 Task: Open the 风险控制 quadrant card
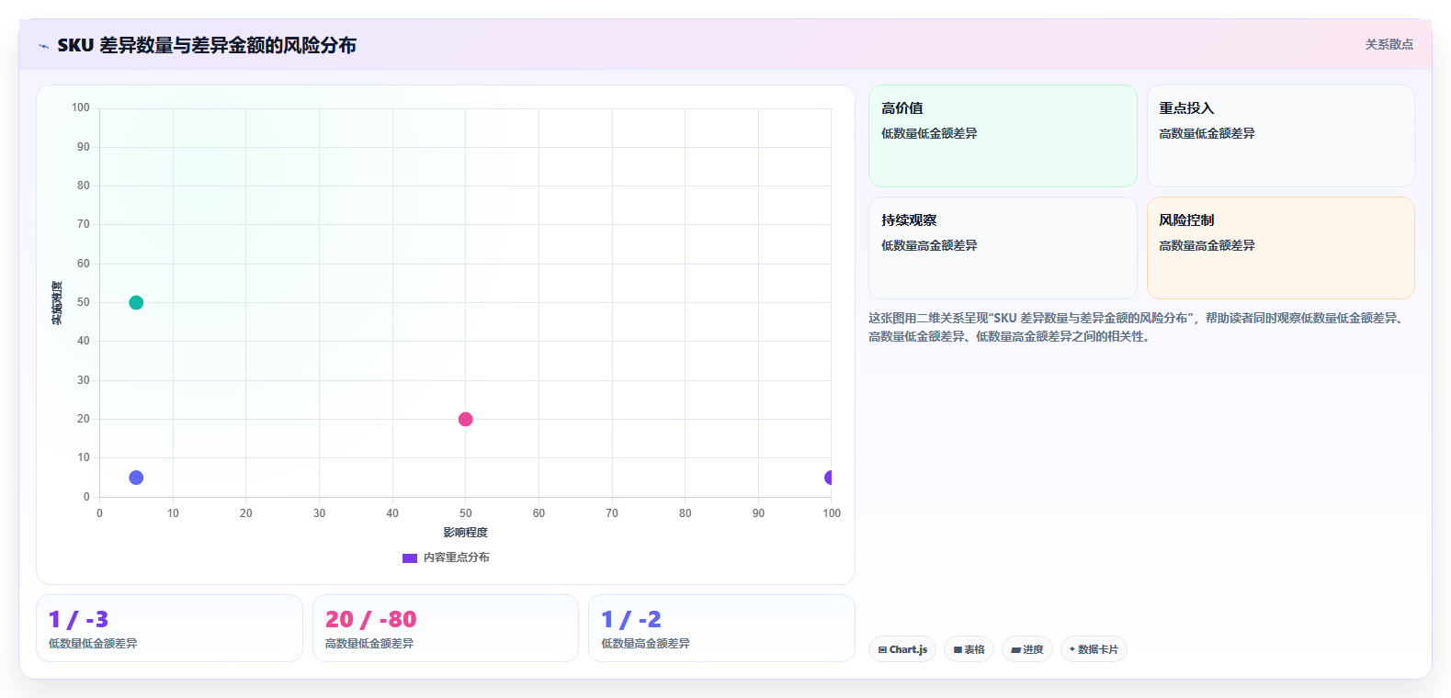point(1280,248)
